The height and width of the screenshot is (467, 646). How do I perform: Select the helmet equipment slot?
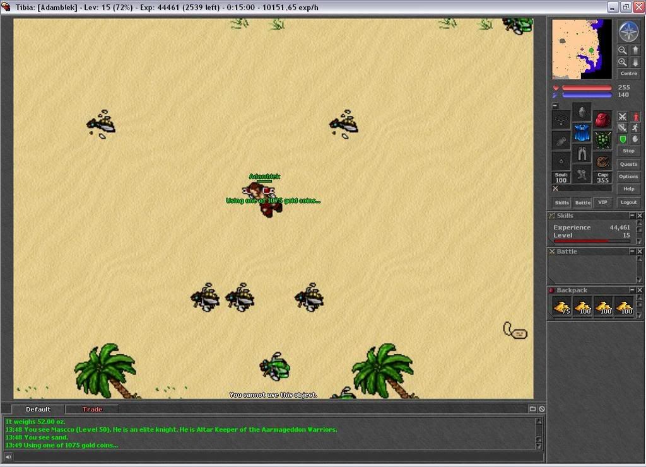coord(582,112)
